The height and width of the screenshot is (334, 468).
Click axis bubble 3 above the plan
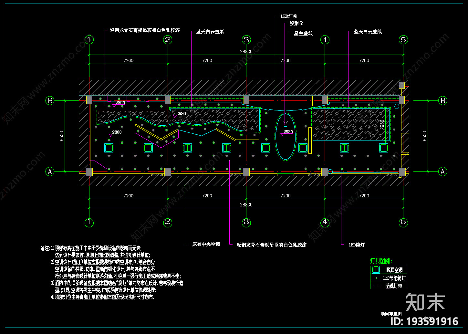coord(246,40)
